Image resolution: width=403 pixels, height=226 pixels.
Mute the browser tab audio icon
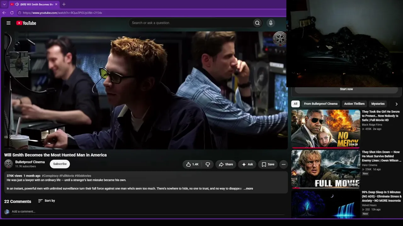point(17,4)
